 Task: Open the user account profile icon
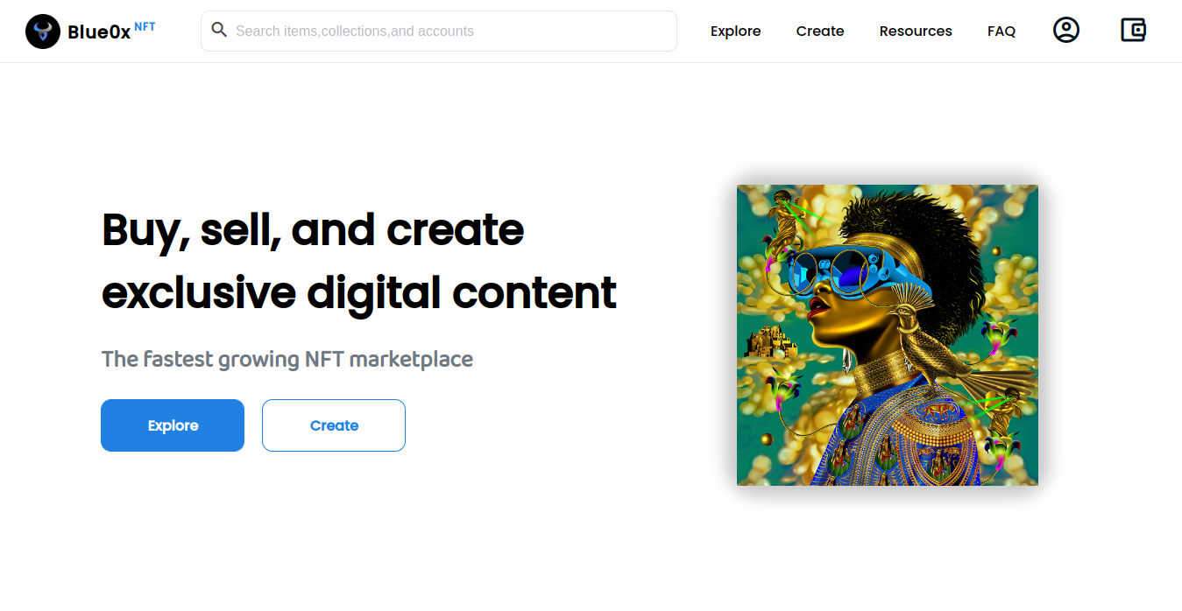(x=1065, y=31)
